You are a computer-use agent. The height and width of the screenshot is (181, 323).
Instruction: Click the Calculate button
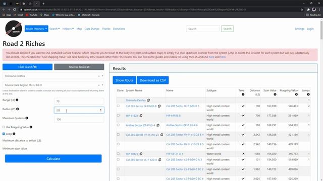[x=53, y=159]
